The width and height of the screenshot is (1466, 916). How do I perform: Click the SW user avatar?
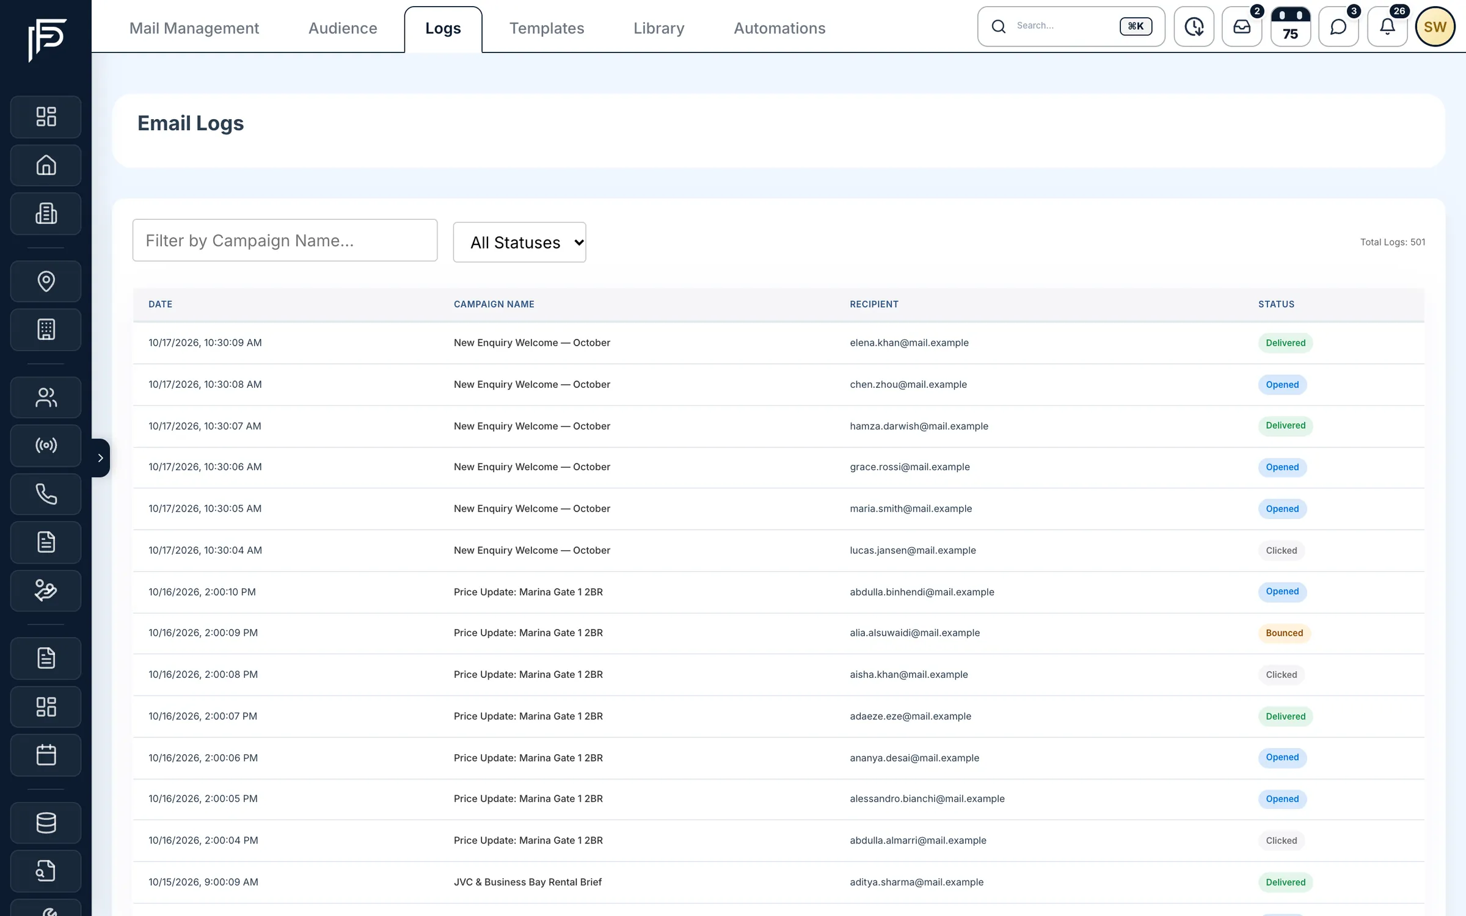click(1435, 26)
